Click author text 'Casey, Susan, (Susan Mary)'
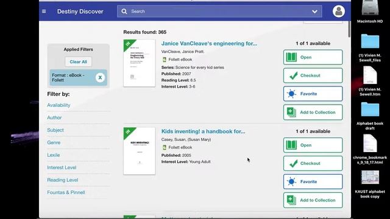Image resolution: width=390 pixels, height=219 pixels. [186, 139]
